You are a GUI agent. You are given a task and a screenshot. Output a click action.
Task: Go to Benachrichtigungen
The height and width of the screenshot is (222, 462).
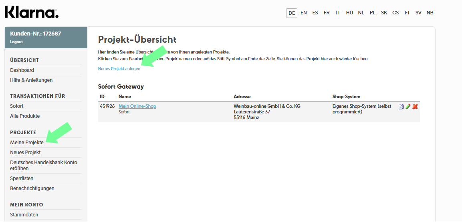[x=32, y=188]
